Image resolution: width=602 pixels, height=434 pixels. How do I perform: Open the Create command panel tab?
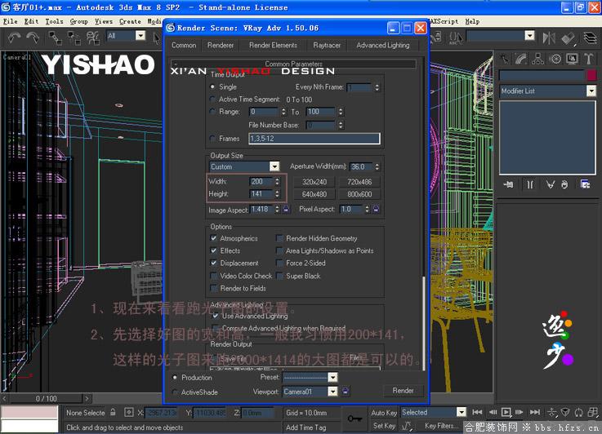click(x=505, y=59)
